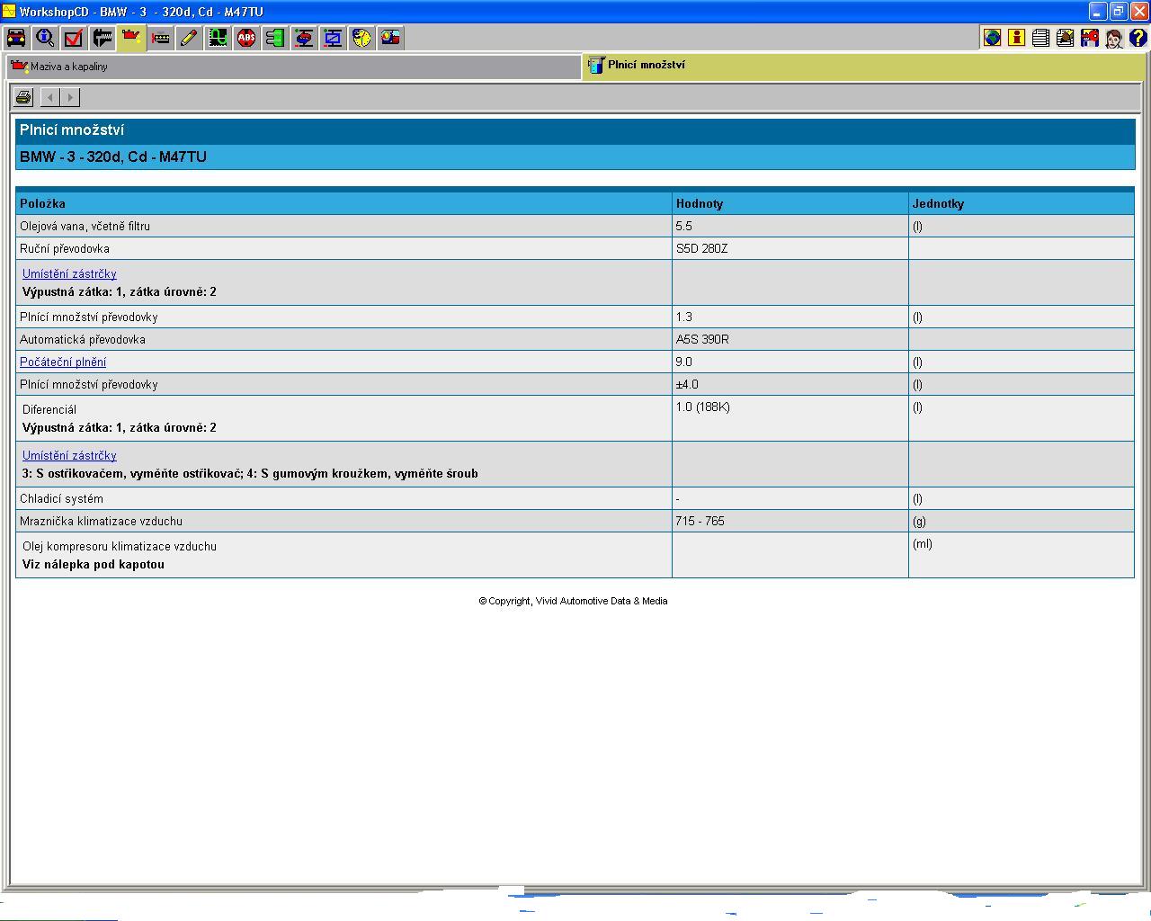Click the BMW - 3 - 320d vehicle heading
1151x921 pixels.
[x=113, y=156]
